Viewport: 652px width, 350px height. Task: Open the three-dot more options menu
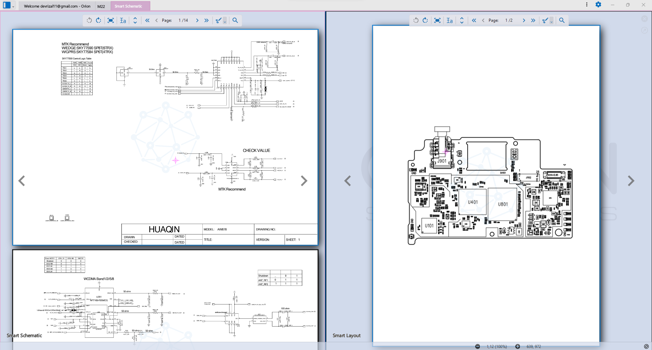586,4
